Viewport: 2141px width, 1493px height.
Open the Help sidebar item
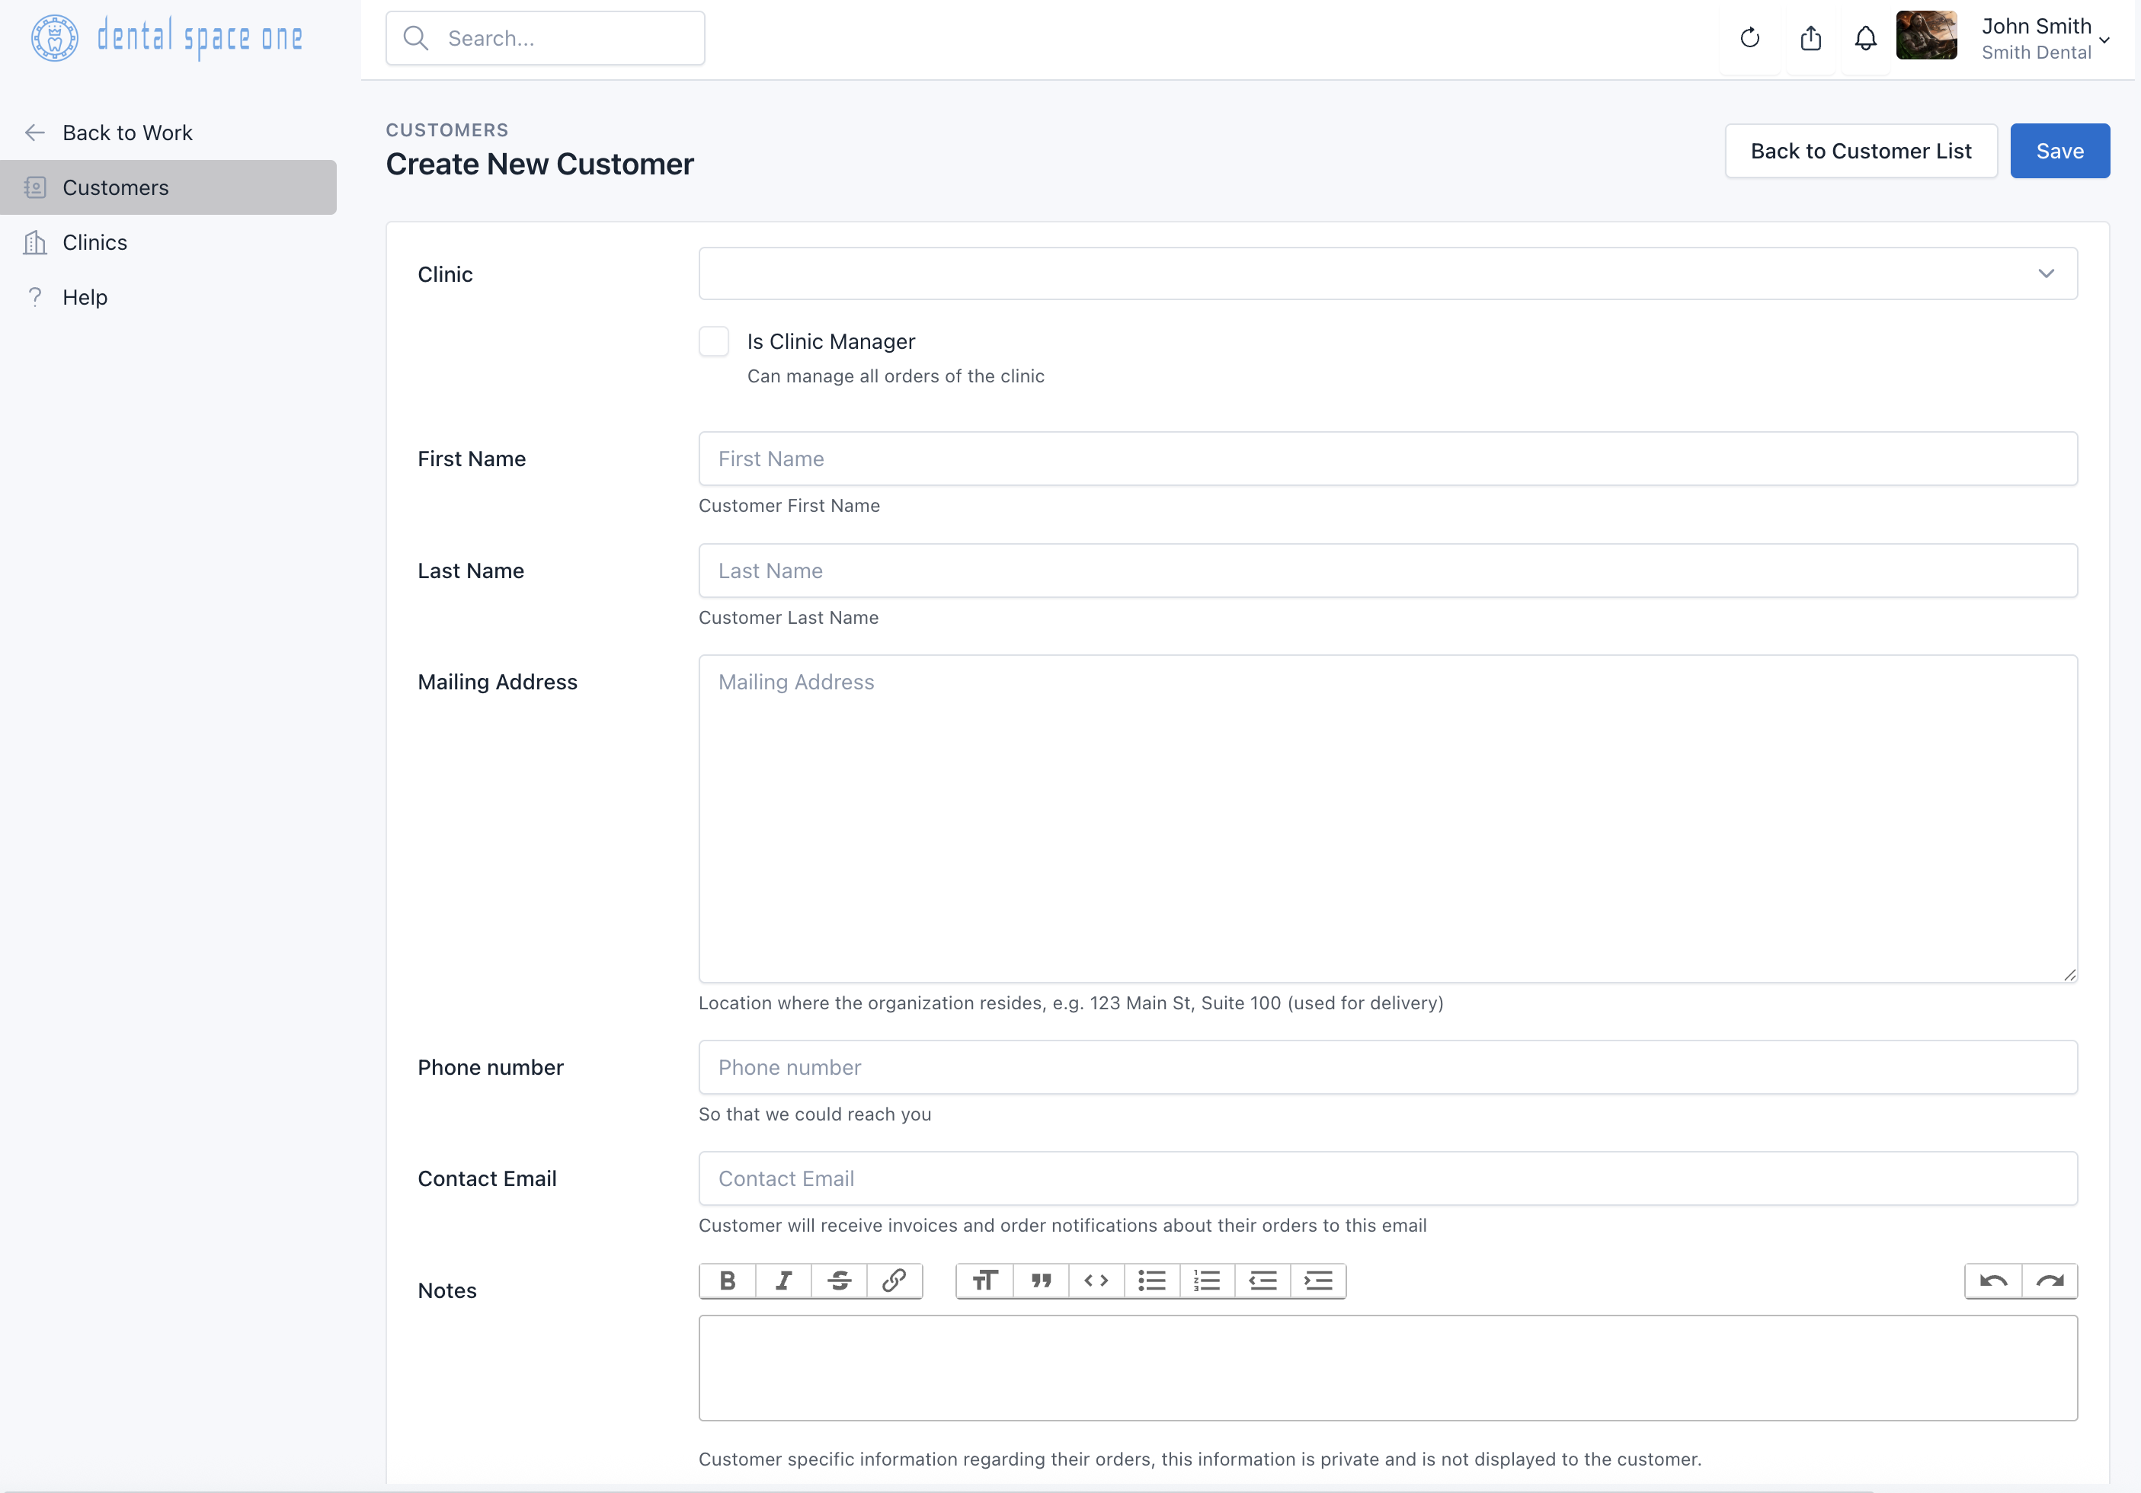(85, 298)
